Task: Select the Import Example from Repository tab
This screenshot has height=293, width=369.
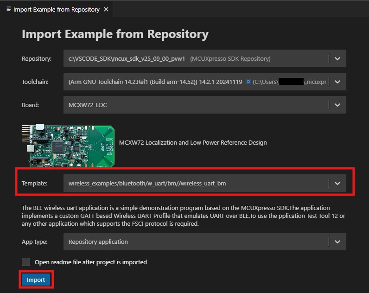Action: click(57, 9)
